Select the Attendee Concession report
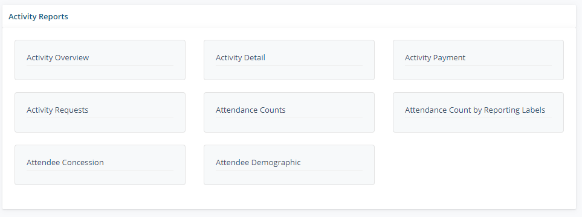Image resolution: width=582 pixels, height=217 pixels. (x=100, y=165)
